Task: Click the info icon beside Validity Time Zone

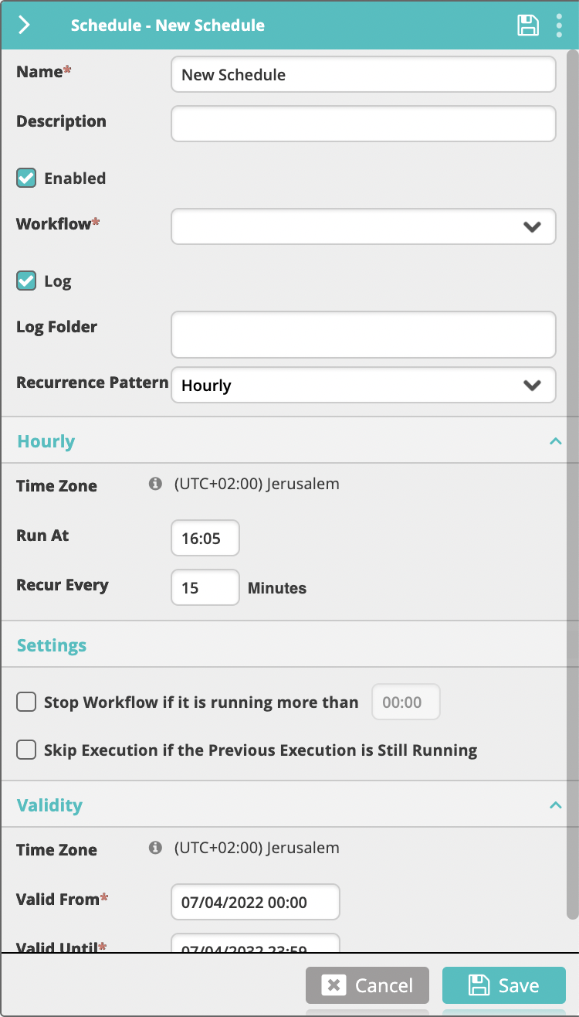Action: [155, 848]
